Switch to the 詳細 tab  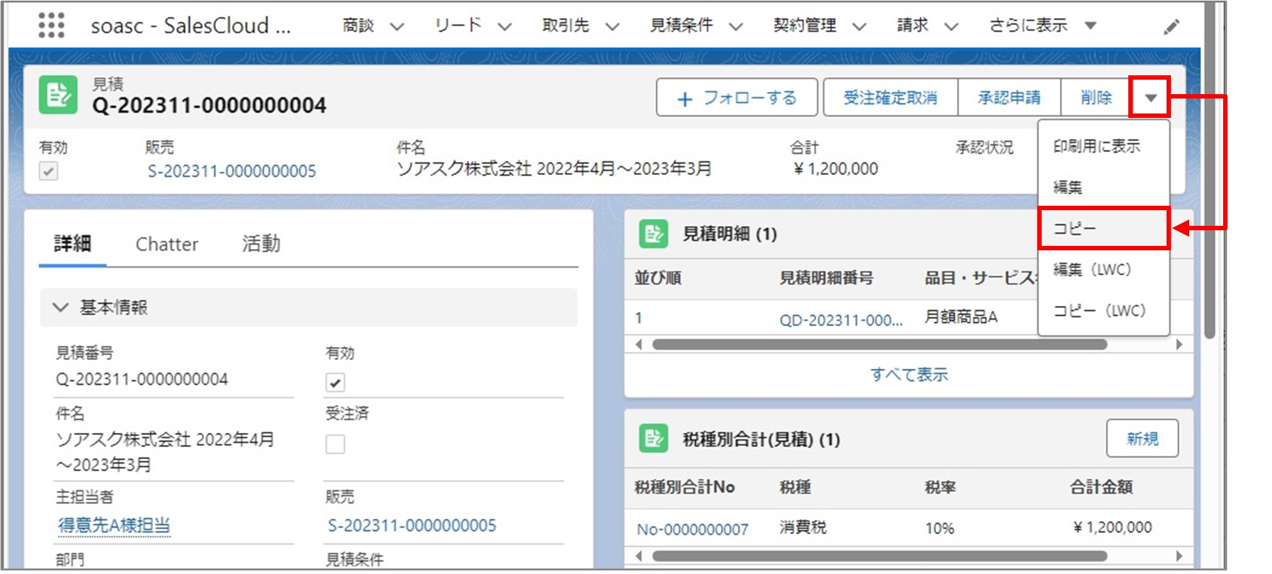pyautogui.click(x=73, y=243)
